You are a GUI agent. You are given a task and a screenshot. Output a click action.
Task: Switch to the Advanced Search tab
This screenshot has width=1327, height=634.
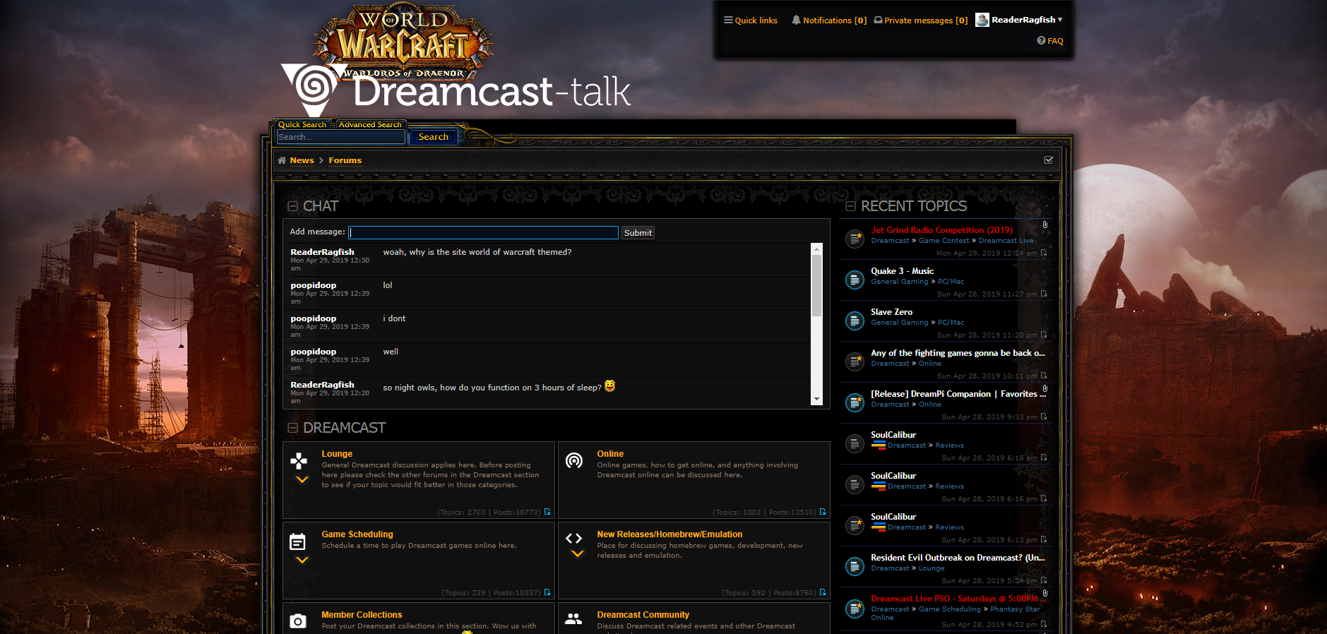coord(370,124)
